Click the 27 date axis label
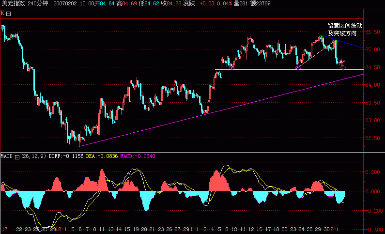The height and width of the screenshot is (234, 385). pos(177,229)
